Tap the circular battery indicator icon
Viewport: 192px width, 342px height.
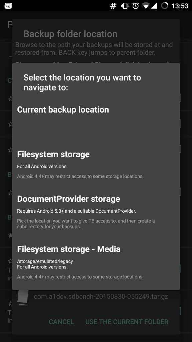tap(165, 6)
